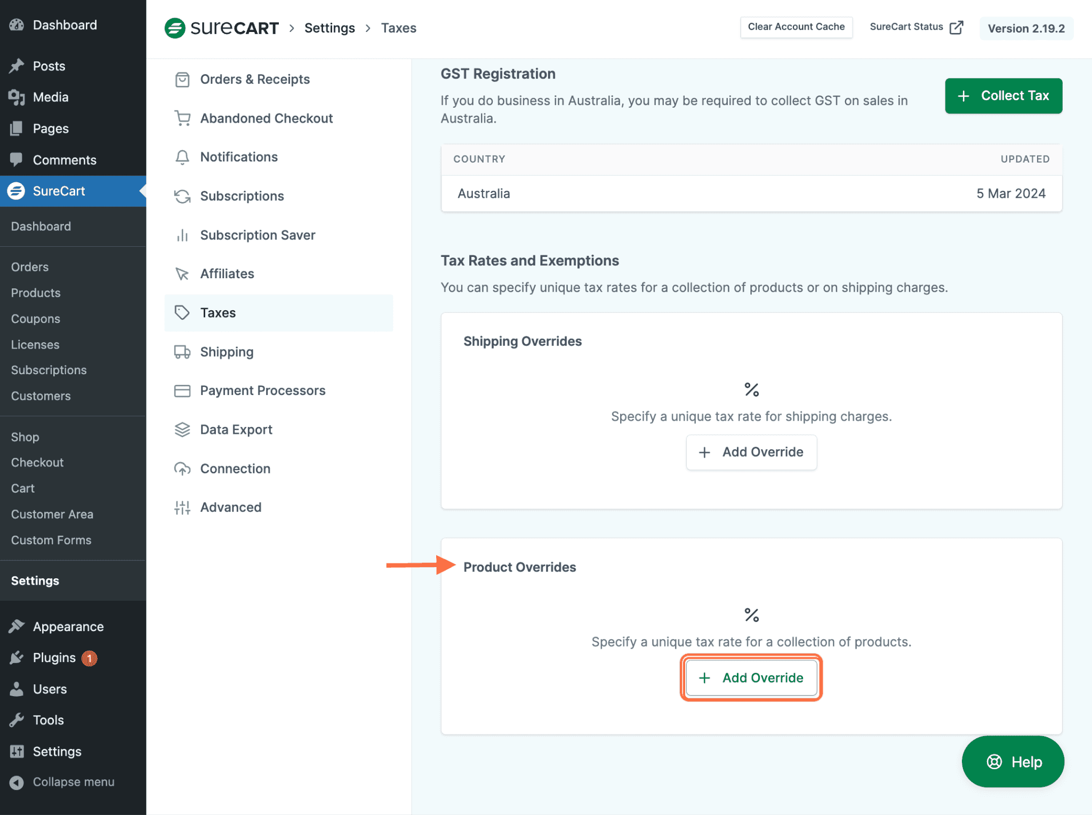The image size is (1092, 815).
Task: Click the Plugins update count badge
Action: tap(90, 658)
